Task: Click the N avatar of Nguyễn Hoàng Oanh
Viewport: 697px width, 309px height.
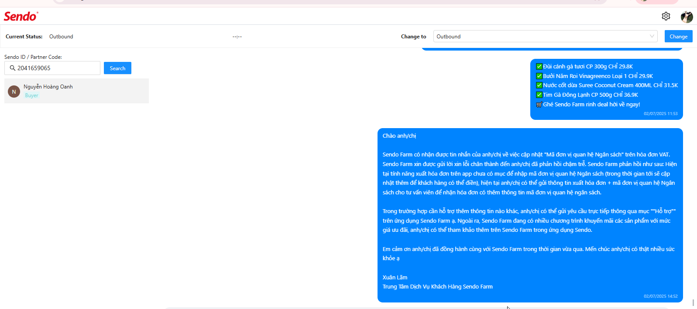Action: 14,92
